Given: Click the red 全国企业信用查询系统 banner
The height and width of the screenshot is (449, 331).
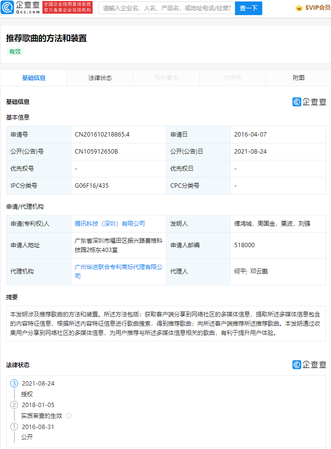Looking at the screenshot, I should (x=67, y=7).
